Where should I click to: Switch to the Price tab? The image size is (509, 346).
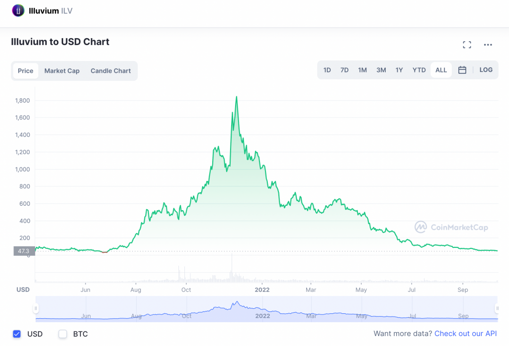pyautogui.click(x=26, y=71)
